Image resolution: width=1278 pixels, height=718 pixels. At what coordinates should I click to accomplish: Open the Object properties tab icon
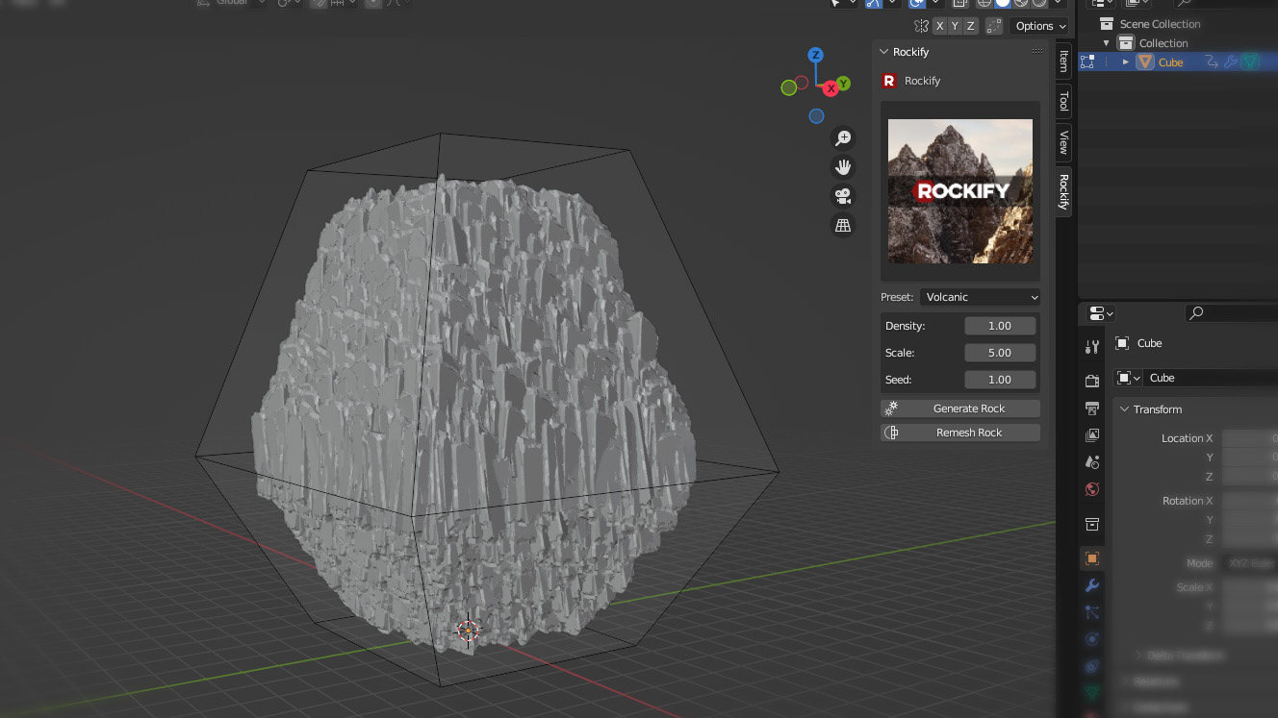coord(1091,558)
